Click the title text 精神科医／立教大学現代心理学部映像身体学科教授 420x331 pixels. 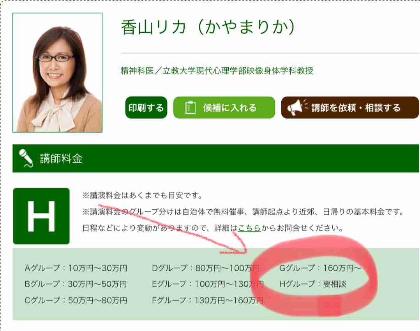[x=217, y=70]
